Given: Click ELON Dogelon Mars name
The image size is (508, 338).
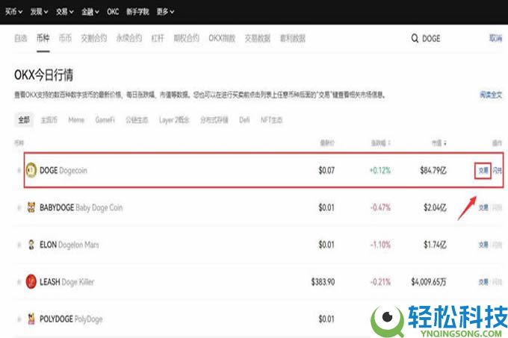Looking at the screenshot, I should click(x=69, y=245).
